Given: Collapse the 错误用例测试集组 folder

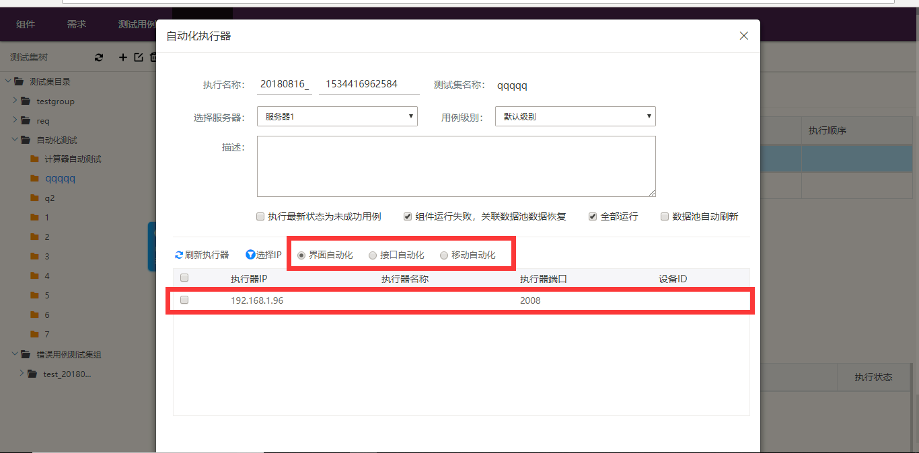Looking at the screenshot, I should coord(15,354).
